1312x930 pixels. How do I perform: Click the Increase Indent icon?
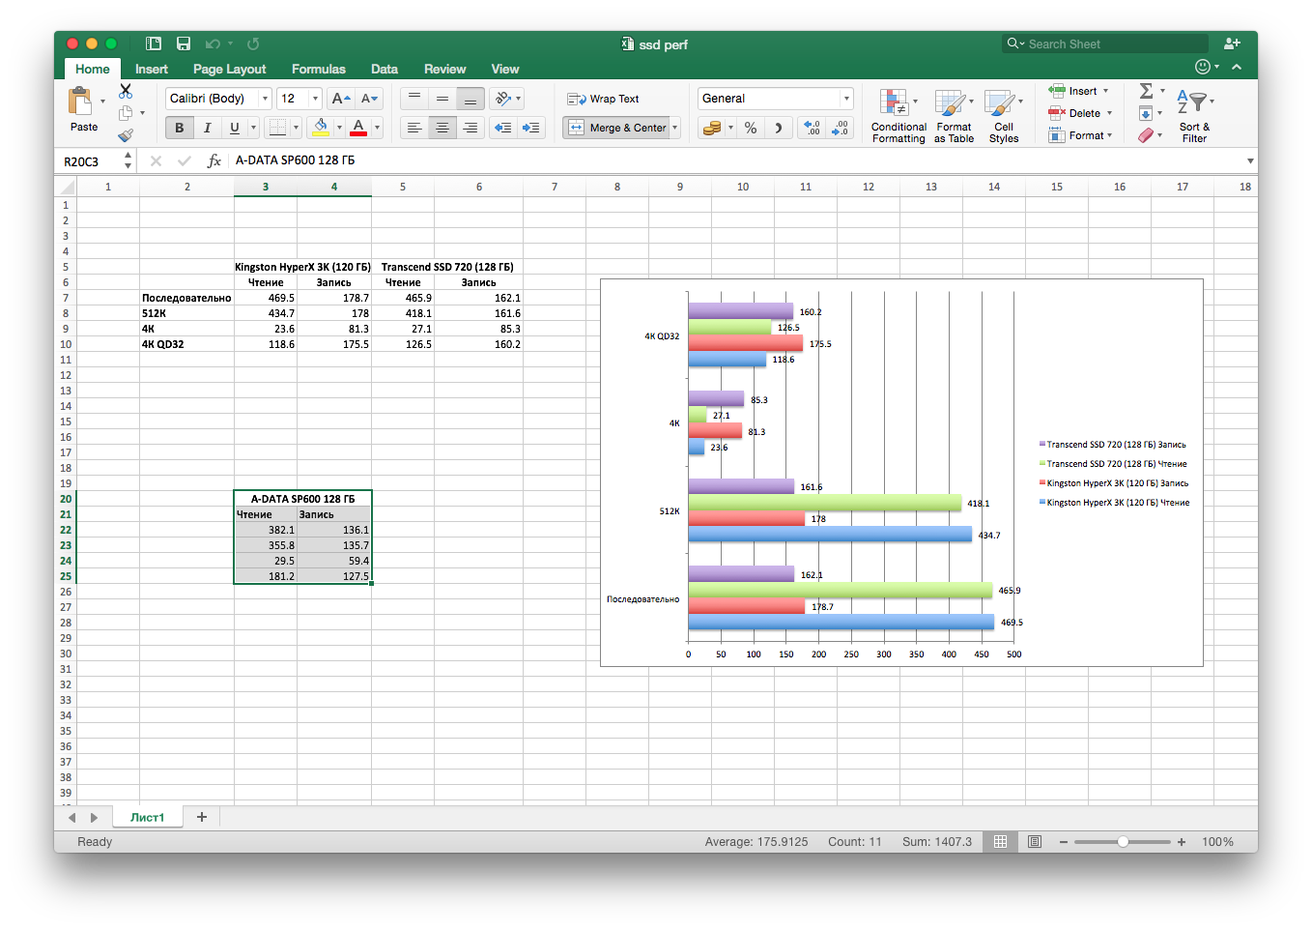tap(530, 128)
